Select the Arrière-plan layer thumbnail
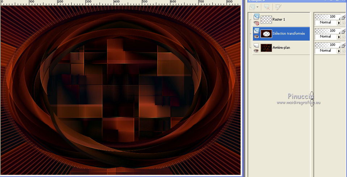 coord(266,48)
